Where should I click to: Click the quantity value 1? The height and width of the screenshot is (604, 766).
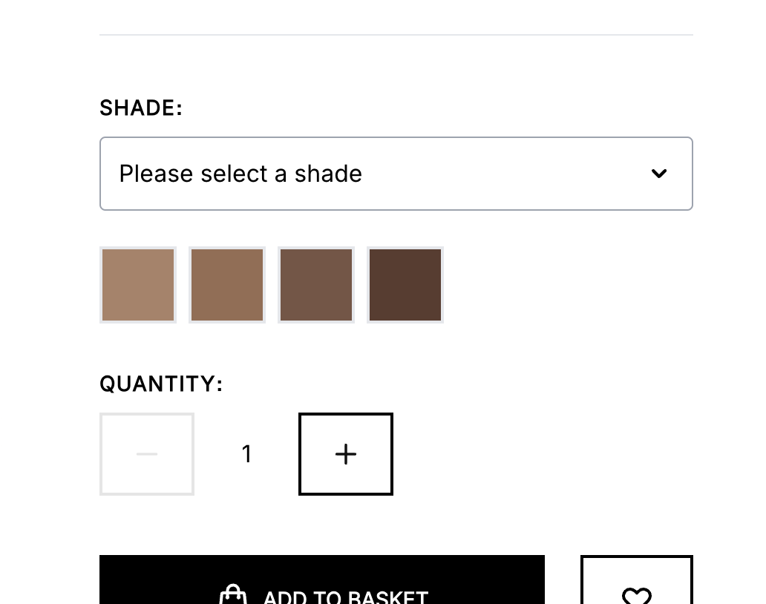[x=246, y=454]
